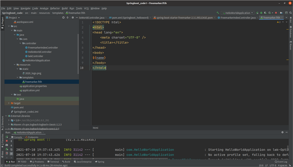Switch to the FreemarkerIndexController.java tab

(x=238, y=17)
